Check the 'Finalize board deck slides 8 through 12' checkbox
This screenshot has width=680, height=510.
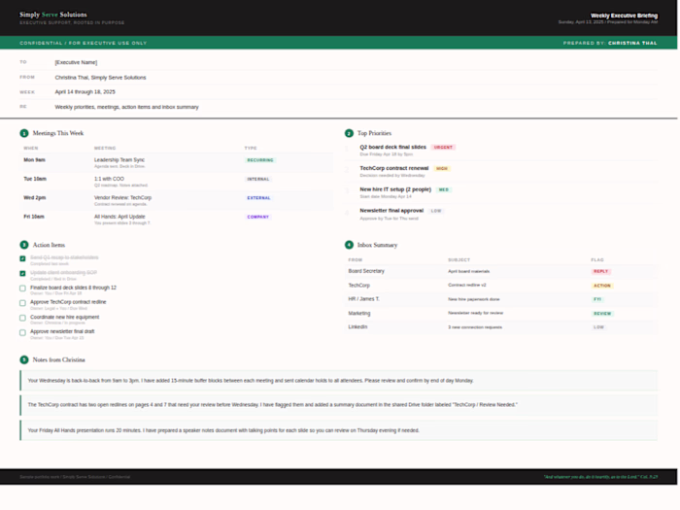(x=22, y=289)
